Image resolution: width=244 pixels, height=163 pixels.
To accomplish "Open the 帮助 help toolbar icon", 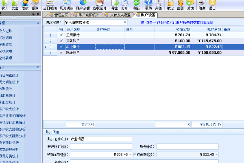I will (x=148, y=4).
